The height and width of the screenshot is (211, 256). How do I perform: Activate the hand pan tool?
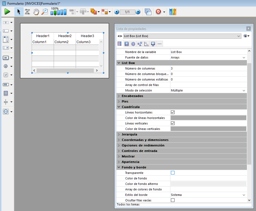click(36, 12)
